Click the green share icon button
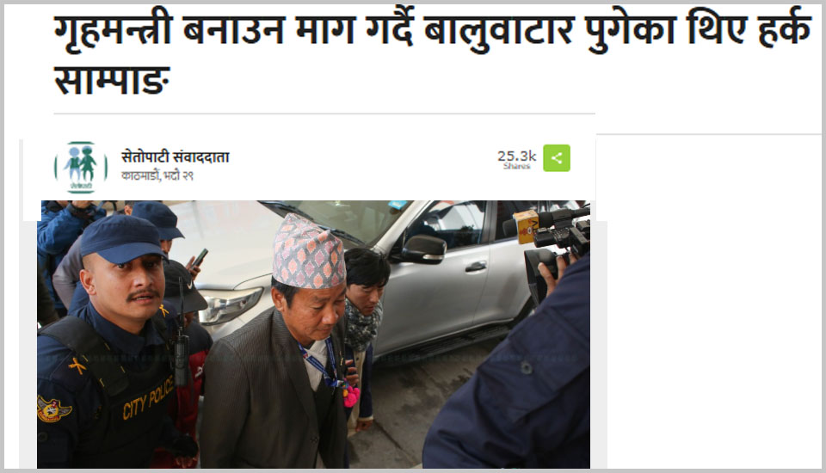The image size is (826, 473). click(x=557, y=158)
